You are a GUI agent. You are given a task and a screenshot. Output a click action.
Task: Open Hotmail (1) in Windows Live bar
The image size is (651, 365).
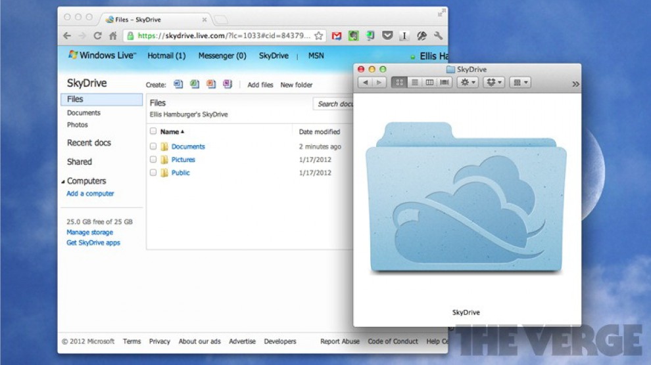tap(166, 56)
